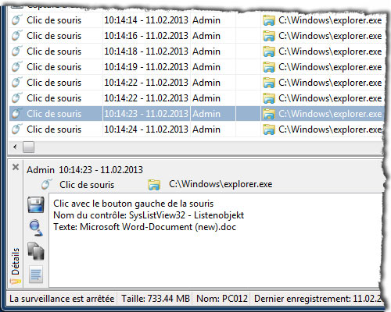Click the mouse icon in the details header
The width and height of the screenshot is (391, 312).
(x=46, y=184)
